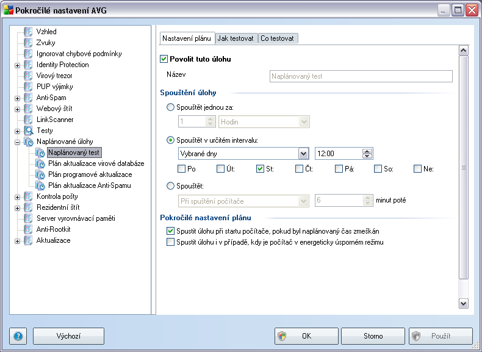482x352 pixels.
Task: Click the LinkScanner item icon
Action: pyautogui.click(x=28, y=120)
